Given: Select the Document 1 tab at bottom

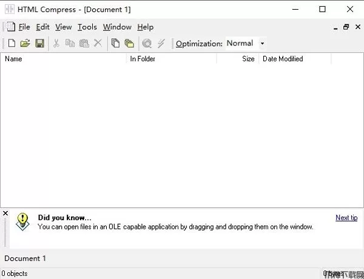Looking at the screenshot, I should [x=25, y=258].
